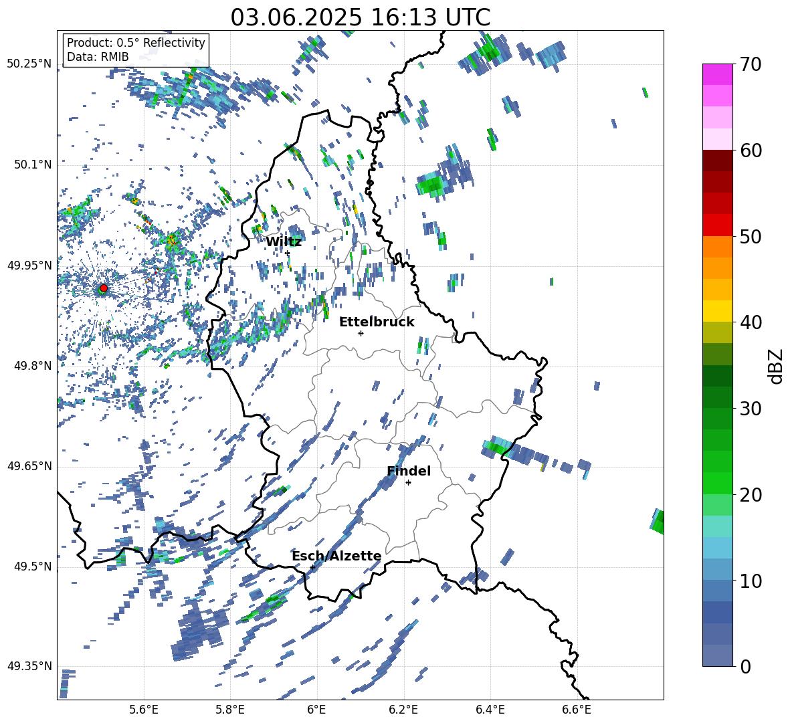Click the 50 colorbar tick label
Screen dimensions: 792x723
[751, 236]
